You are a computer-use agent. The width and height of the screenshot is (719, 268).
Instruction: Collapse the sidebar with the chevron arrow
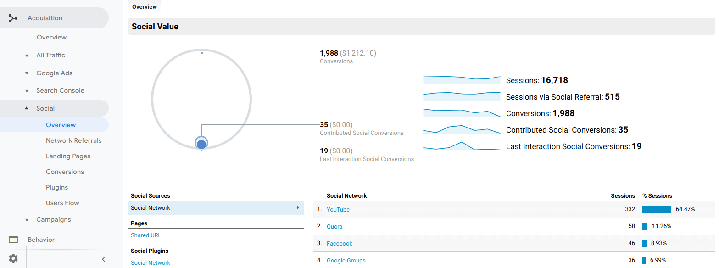click(104, 259)
